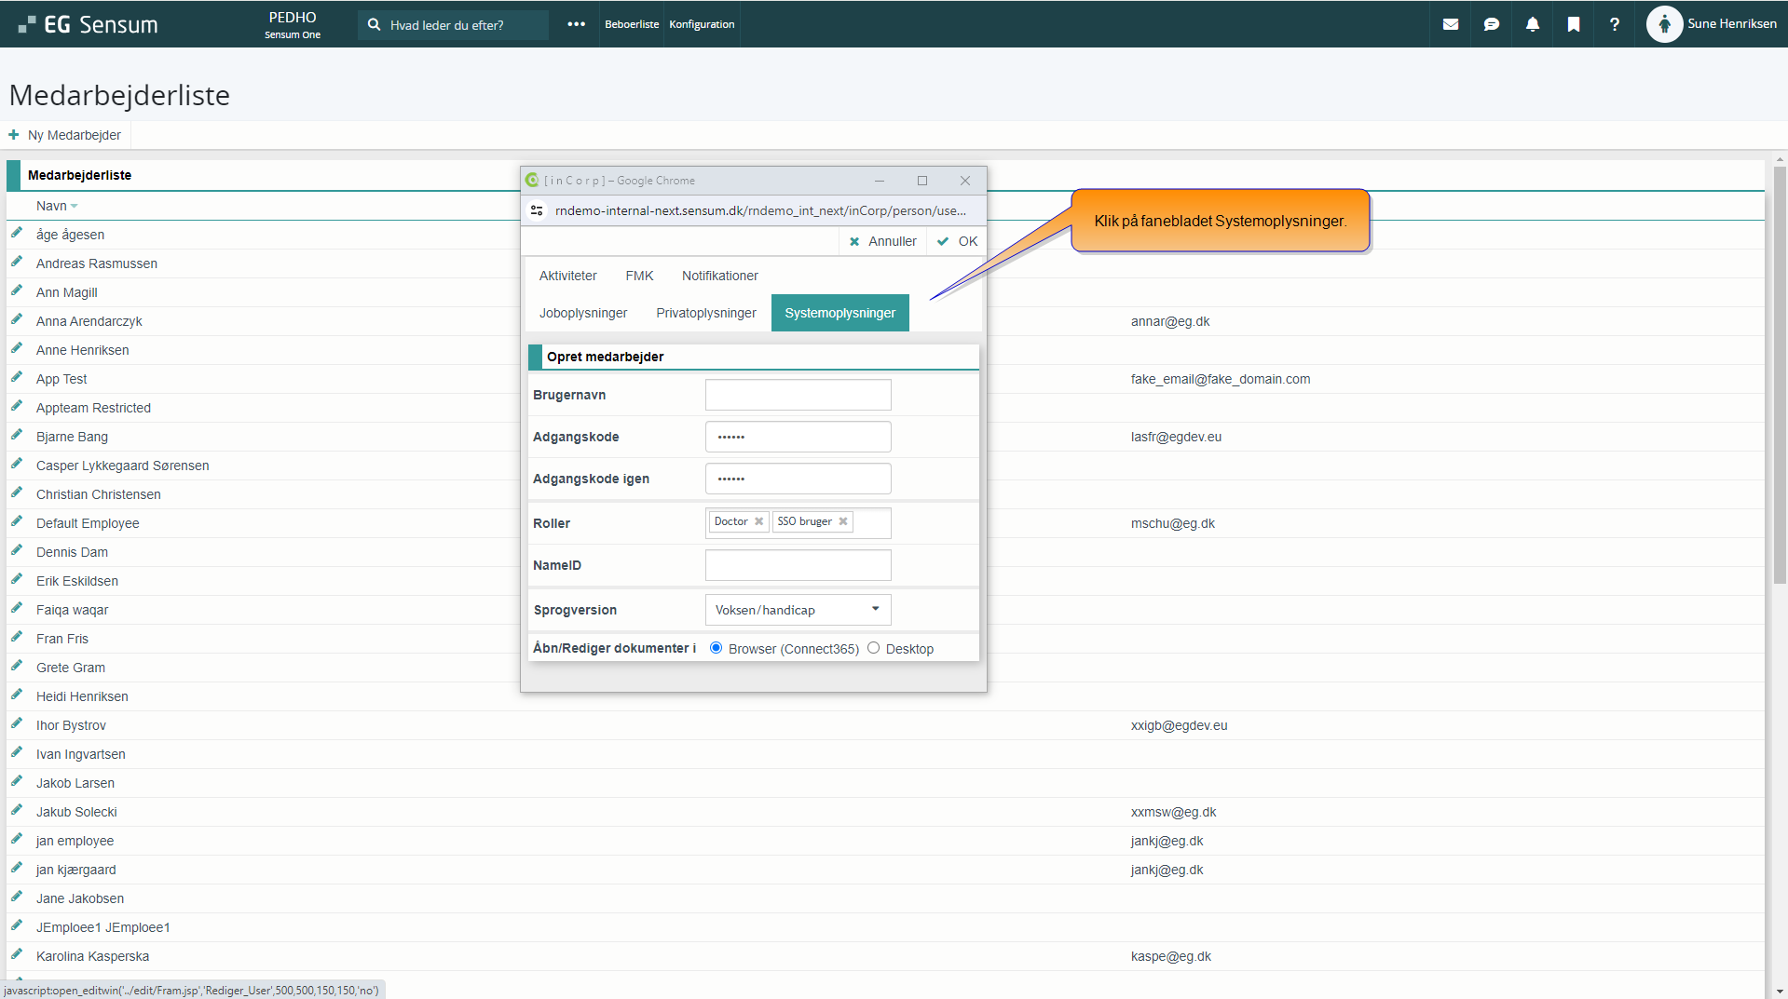
Task: Click the three-dots more menu icon
Action: pos(576,24)
